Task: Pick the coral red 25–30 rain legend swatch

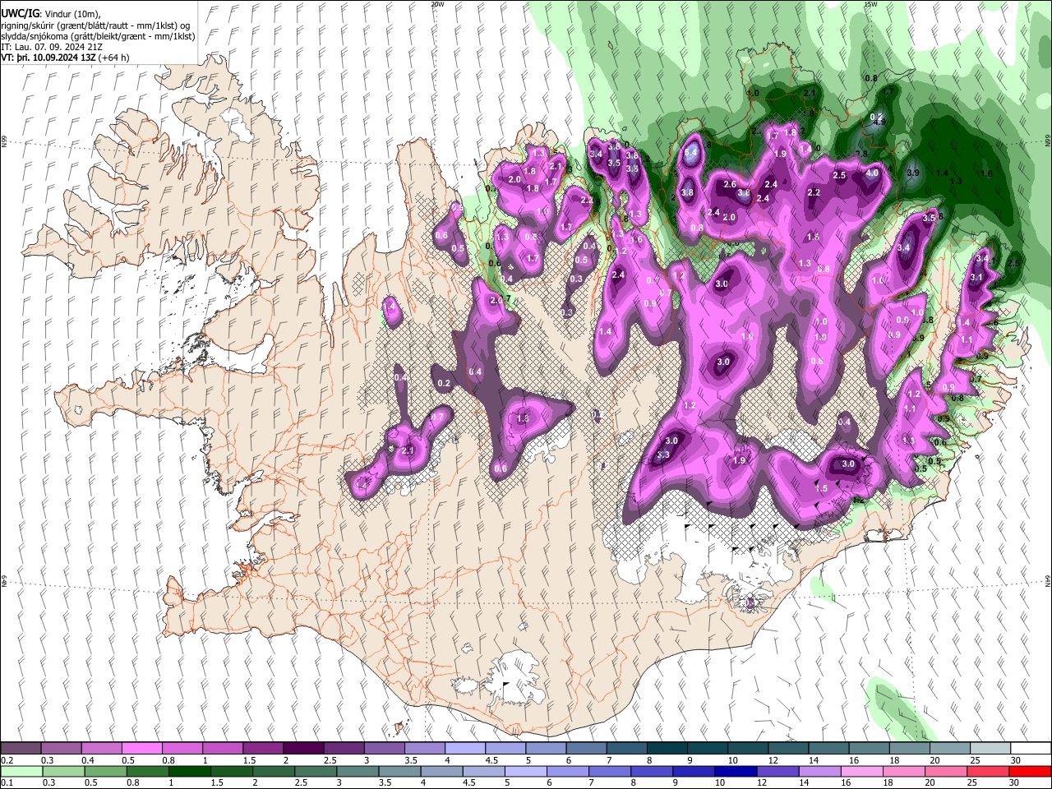Action: 986,771
